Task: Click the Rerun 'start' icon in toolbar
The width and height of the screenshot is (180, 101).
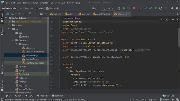Action: 119,8
